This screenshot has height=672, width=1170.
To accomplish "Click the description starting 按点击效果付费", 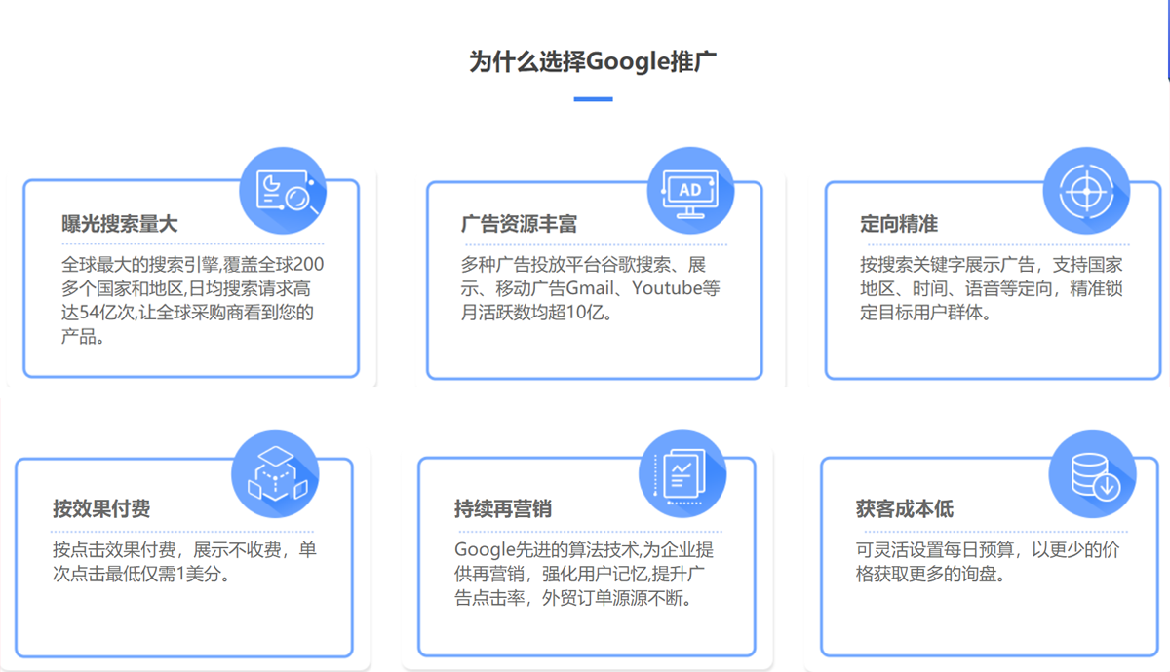I will tap(184, 561).
